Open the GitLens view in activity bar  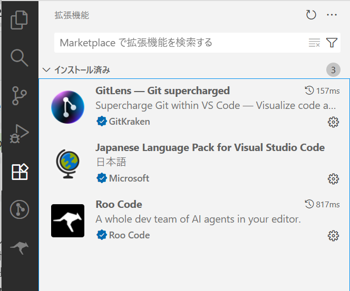[x=20, y=209]
